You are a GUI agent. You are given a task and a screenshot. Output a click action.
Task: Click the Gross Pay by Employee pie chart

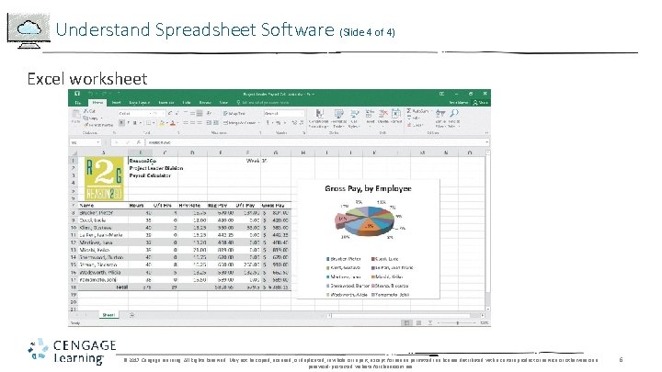coord(368,239)
